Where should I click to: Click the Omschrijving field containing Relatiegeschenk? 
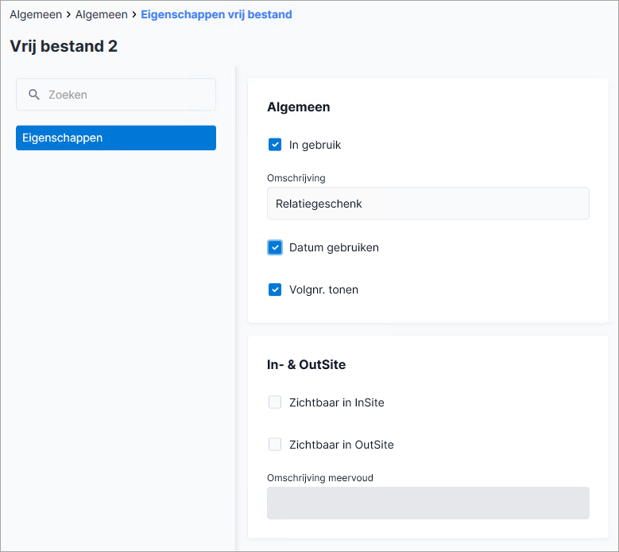pyautogui.click(x=428, y=204)
